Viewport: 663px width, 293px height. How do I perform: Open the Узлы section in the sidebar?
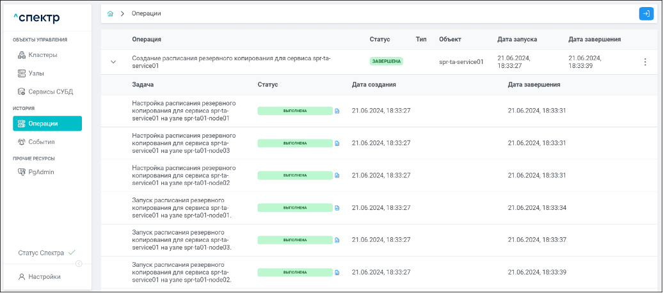click(x=36, y=73)
